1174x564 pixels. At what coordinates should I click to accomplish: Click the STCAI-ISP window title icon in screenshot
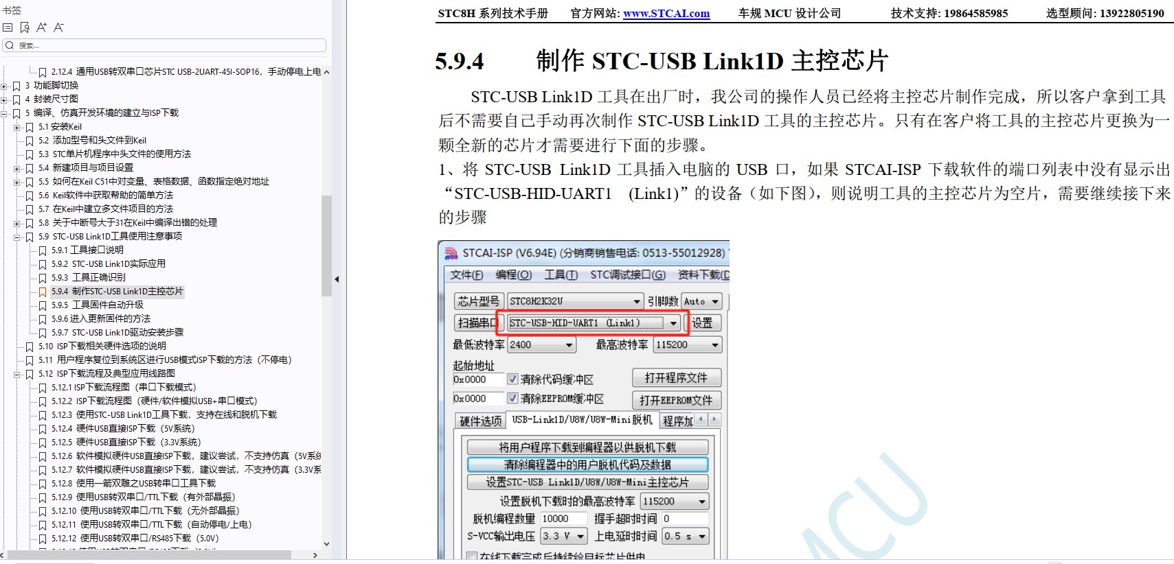pos(451,253)
